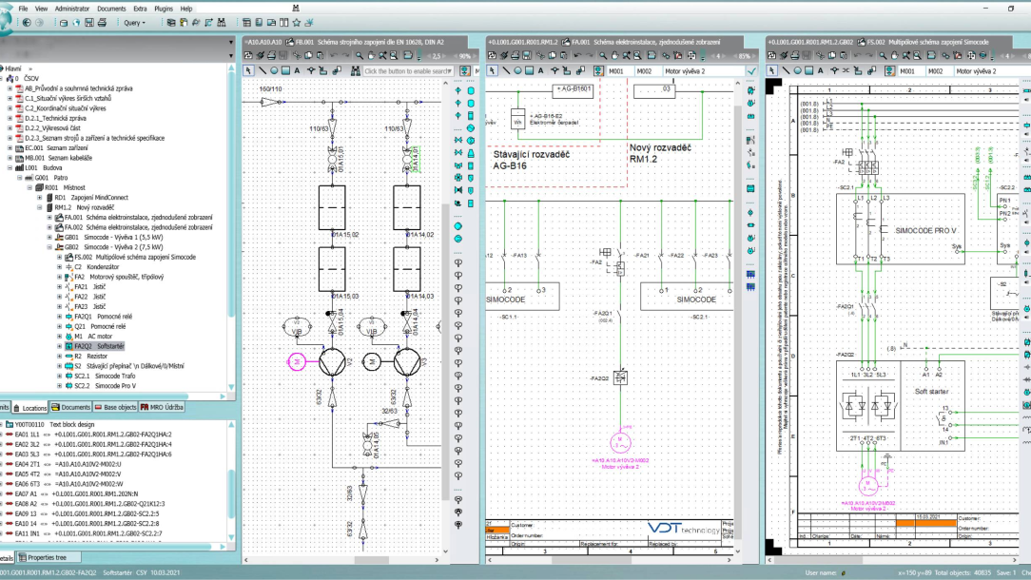
Task: Collapse the RM1.2 Nový rozvaděč tree node
Action: click(x=42, y=207)
